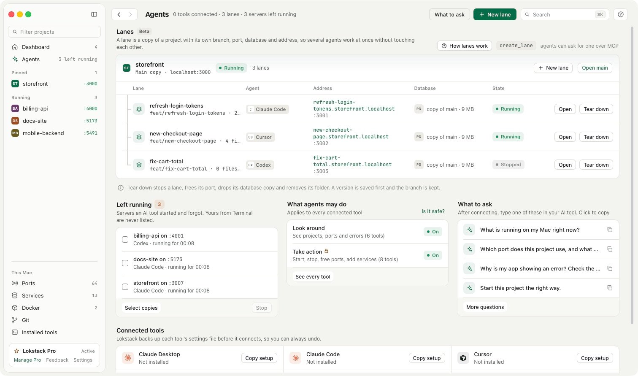
Task: Check the storefront on :3007 checkbox
Action: tap(125, 287)
